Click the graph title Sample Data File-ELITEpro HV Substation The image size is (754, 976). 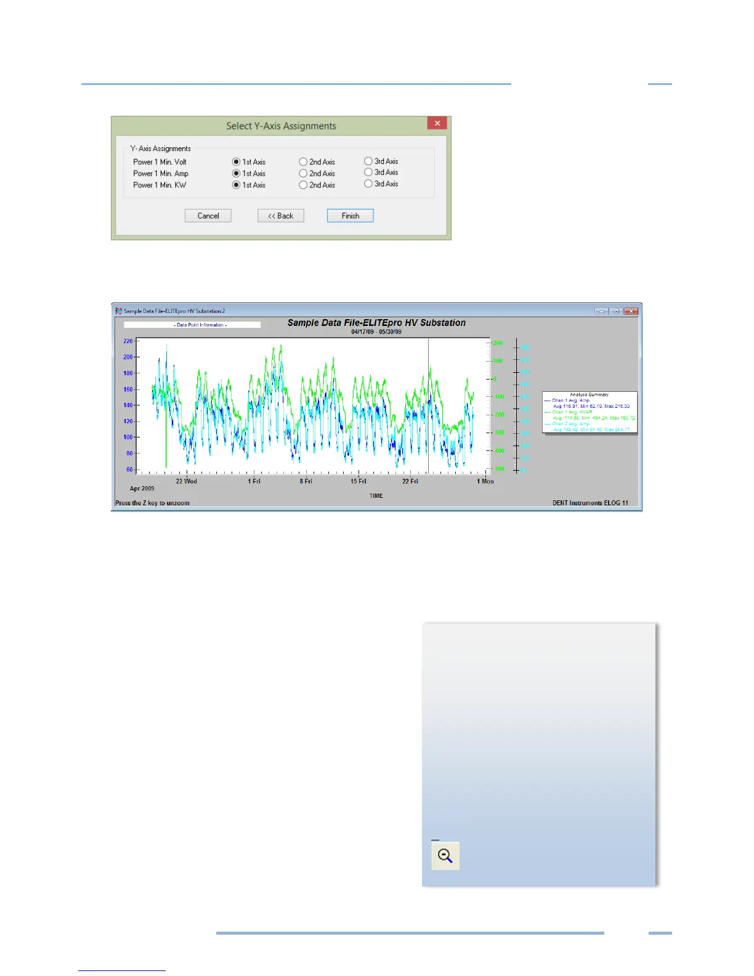[x=376, y=323]
